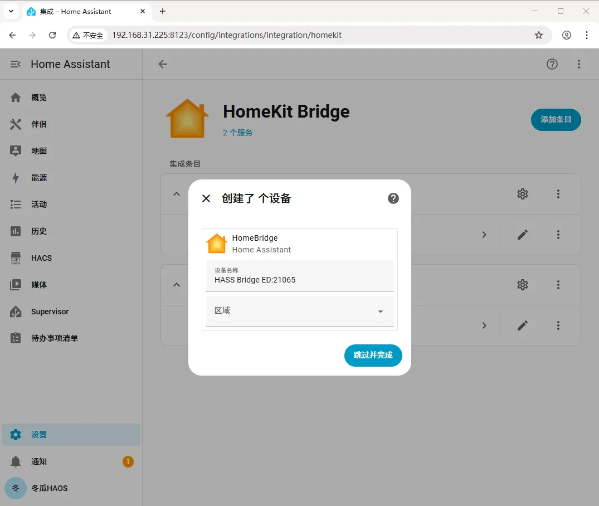The width and height of the screenshot is (599, 506).
Task: Open 能源 in the sidebar
Action: (71, 178)
